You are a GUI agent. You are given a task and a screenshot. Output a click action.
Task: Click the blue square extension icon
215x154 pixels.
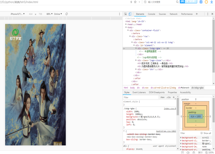[x=201, y=2]
